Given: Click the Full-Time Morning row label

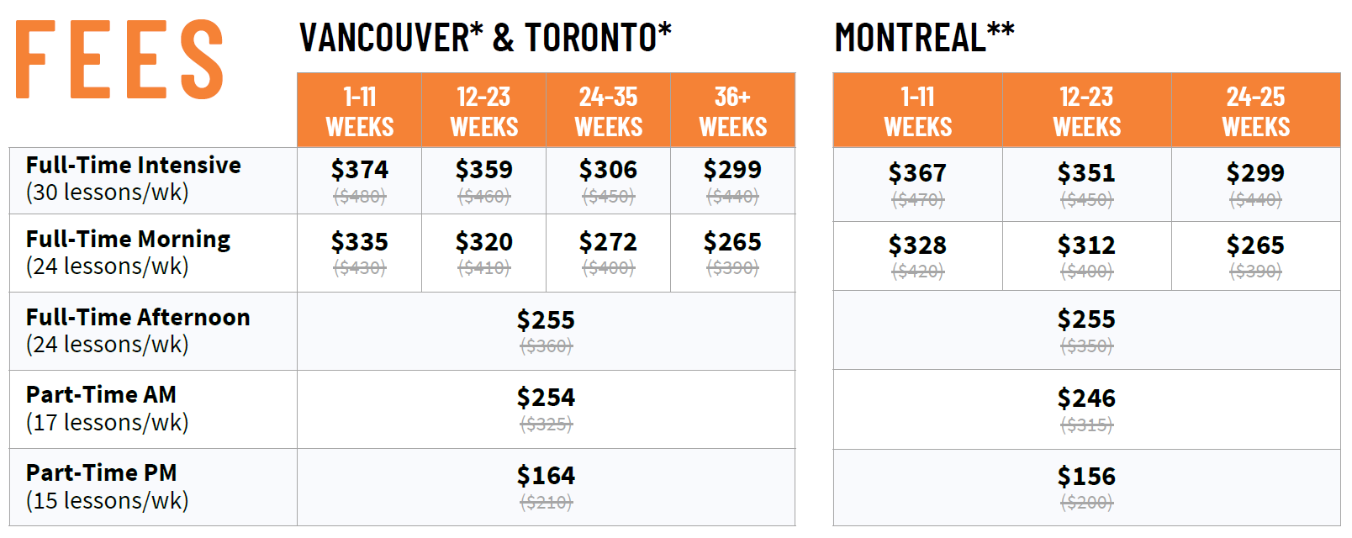Looking at the screenshot, I should (x=128, y=252).
